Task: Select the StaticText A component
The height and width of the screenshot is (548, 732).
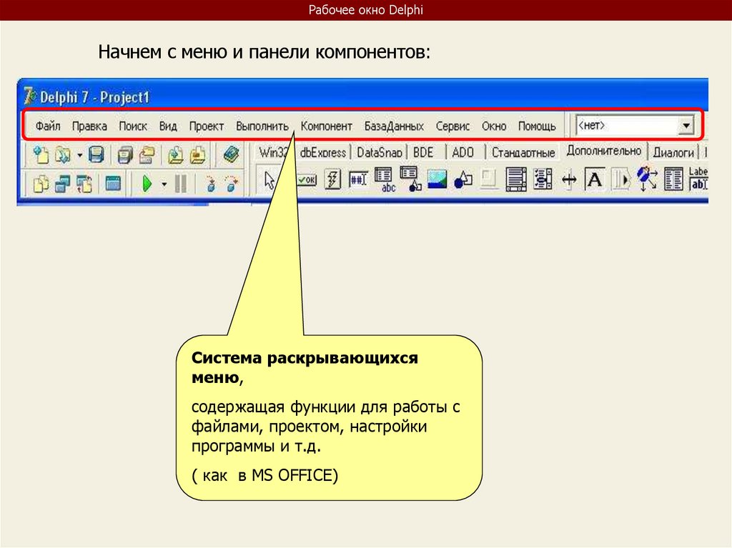Action: tap(594, 180)
